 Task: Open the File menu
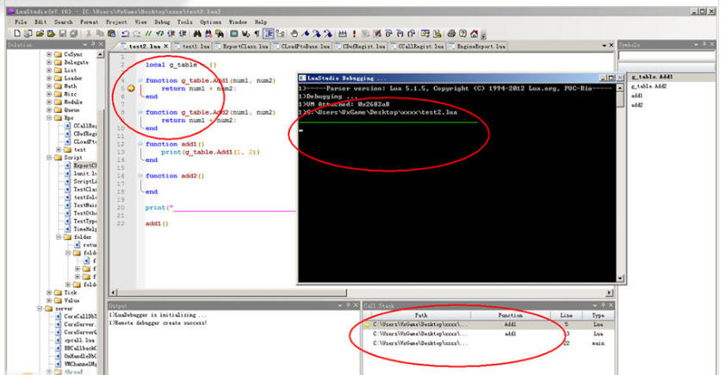pos(21,22)
